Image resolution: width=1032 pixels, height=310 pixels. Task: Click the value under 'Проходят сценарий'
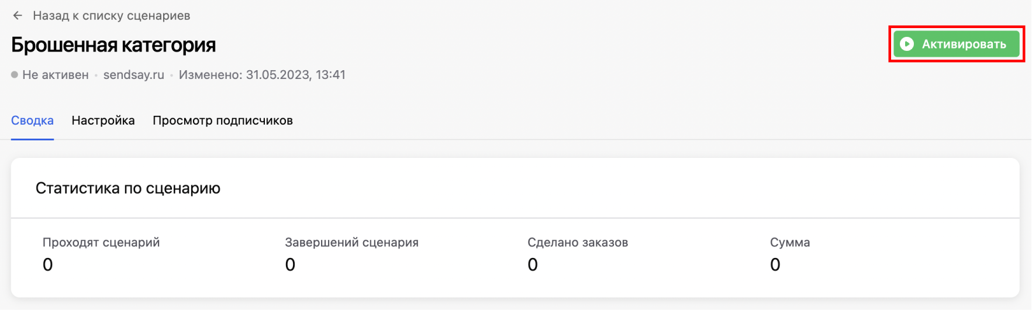(48, 265)
